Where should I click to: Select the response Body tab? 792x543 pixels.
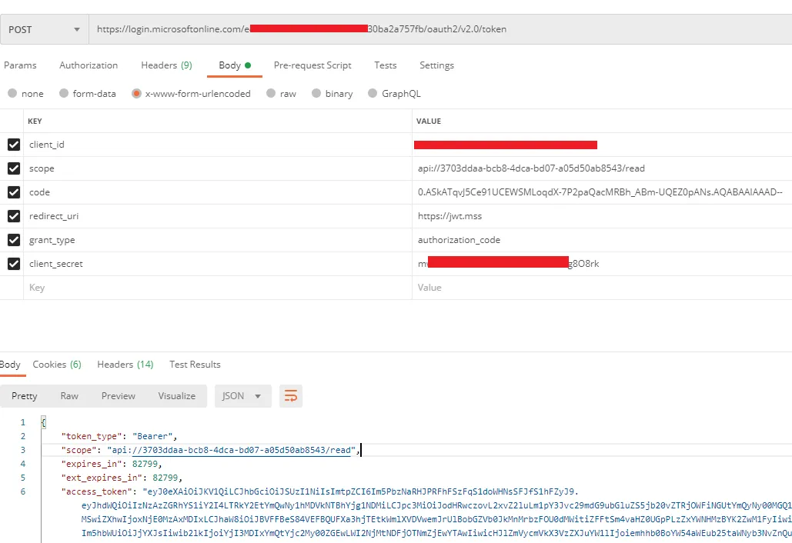(10, 365)
